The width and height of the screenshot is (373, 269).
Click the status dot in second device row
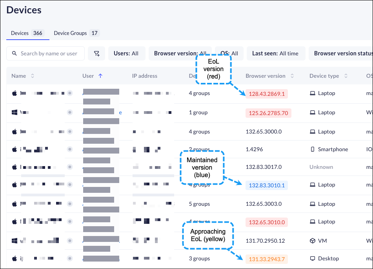pos(70,112)
